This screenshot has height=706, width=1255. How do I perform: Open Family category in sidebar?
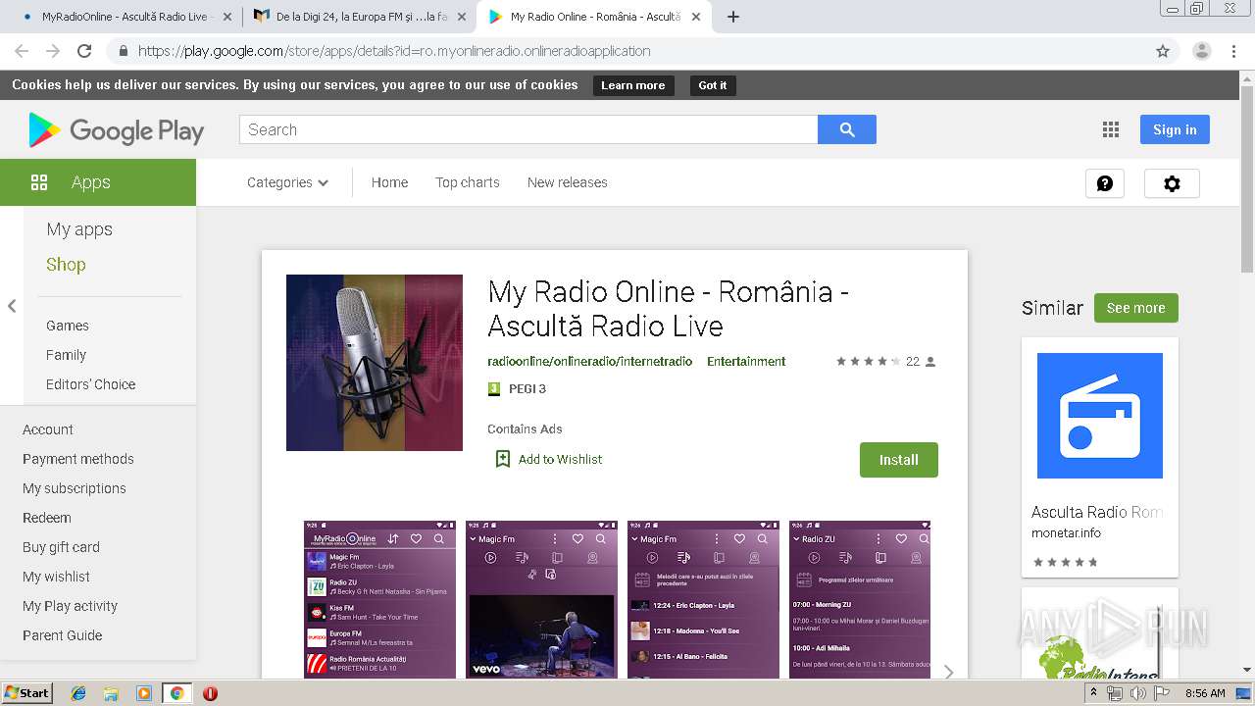[66, 355]
